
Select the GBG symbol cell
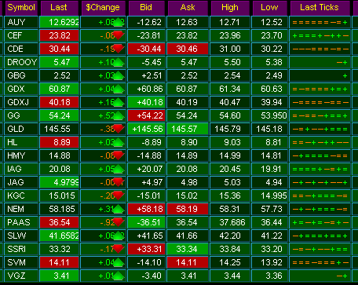pos(21,75)
